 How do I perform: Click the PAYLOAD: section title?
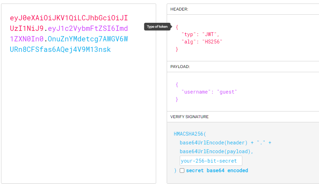180,67
